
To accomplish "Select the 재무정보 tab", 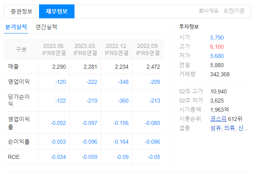I will (57, 11).
